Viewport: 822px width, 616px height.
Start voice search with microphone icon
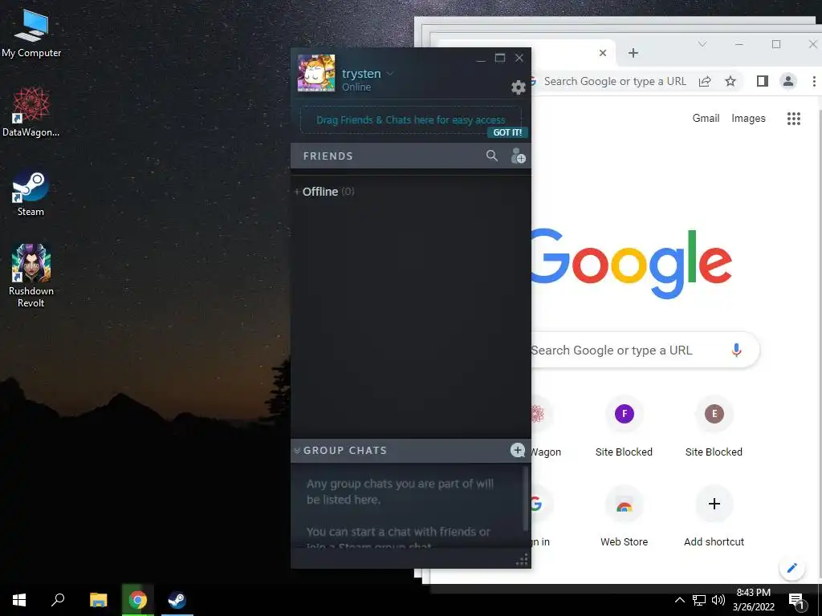pyautogui.click(x=737, y=350)
